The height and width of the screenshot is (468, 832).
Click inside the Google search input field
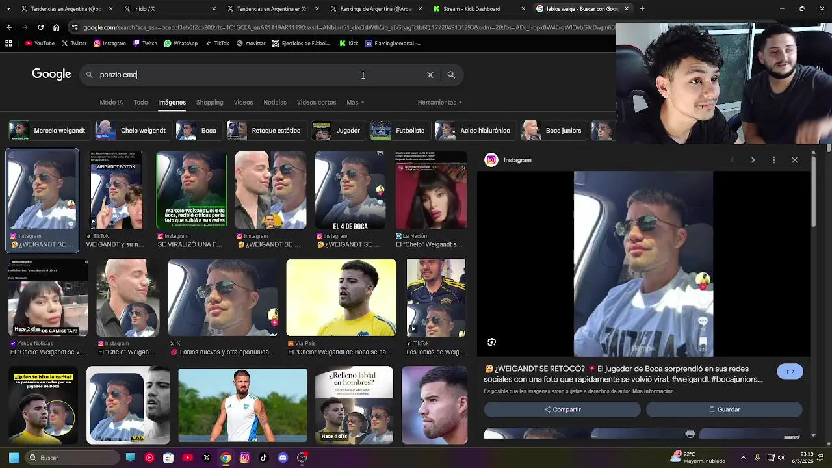pyautogui.click(x=260, y=75)
